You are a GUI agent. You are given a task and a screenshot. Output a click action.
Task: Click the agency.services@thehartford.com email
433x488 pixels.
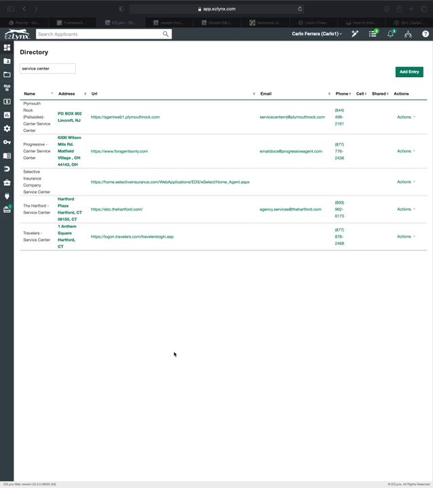[x=290, y=209]
